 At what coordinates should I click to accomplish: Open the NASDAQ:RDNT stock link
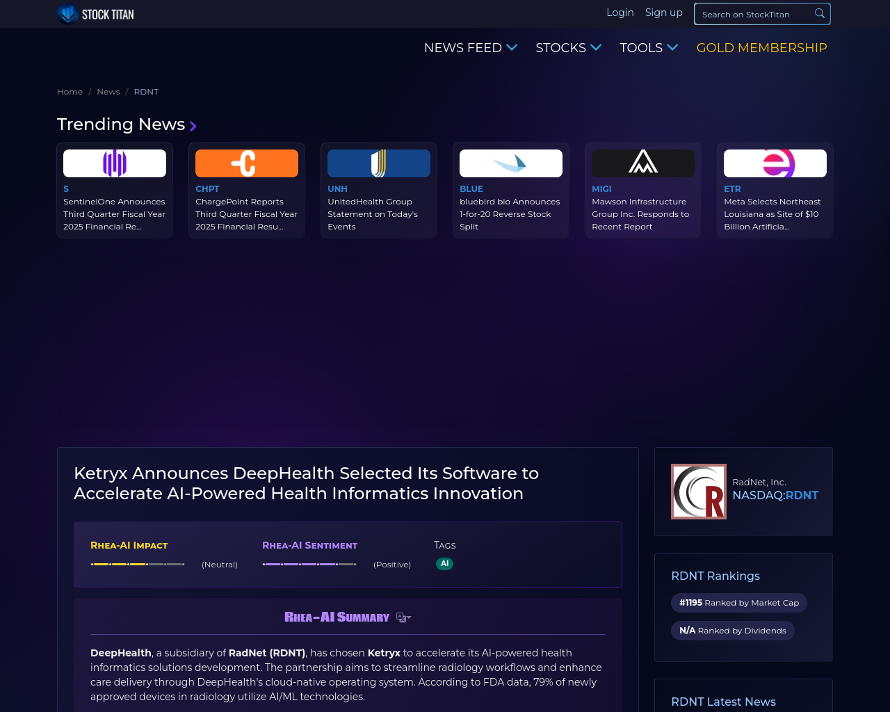pos(775,495)
